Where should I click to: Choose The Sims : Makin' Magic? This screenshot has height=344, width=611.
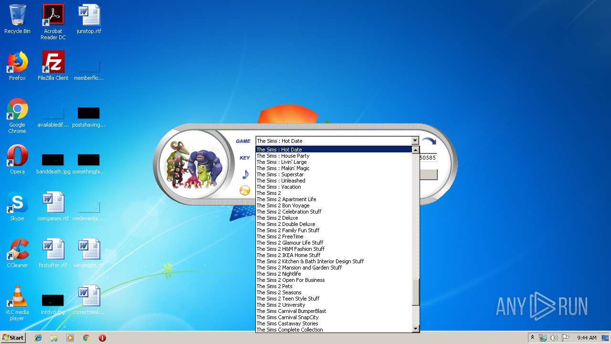pos(334,168)
